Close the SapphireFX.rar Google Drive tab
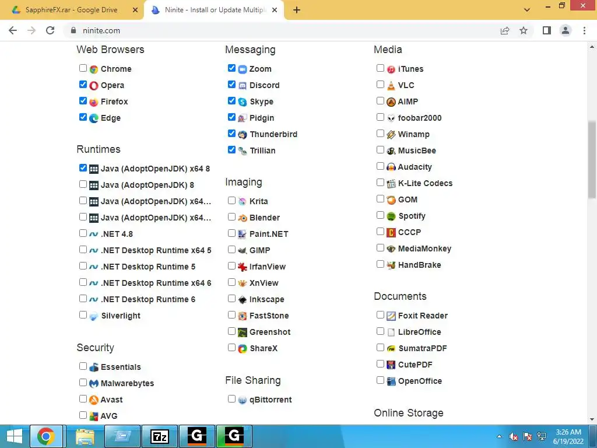The width and height of the screenshot is (597, 448). pyautogui.click(x=135, y=10)
